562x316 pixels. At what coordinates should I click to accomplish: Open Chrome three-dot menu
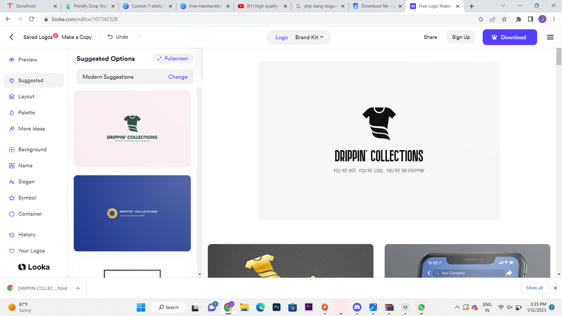(554, 19)
